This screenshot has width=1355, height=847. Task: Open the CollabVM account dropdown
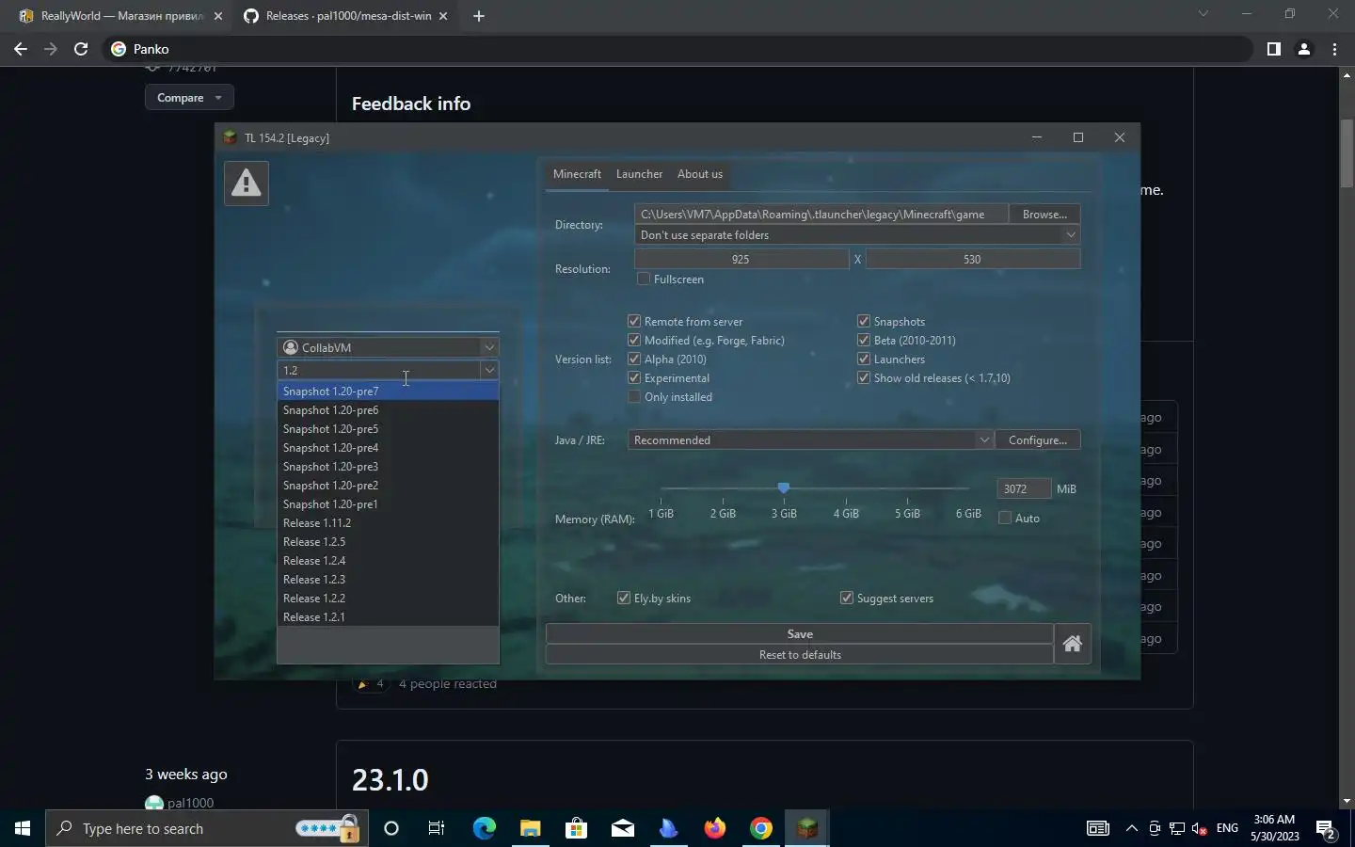coord(388,347)
